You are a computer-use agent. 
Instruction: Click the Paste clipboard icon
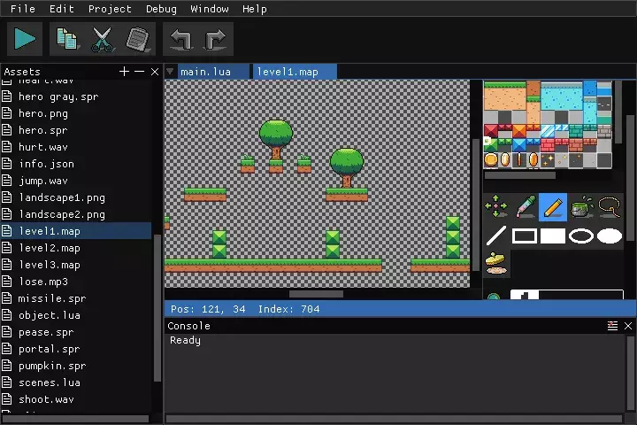coord(138,39)
